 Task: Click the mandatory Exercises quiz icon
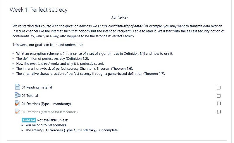tap(17, 103)
